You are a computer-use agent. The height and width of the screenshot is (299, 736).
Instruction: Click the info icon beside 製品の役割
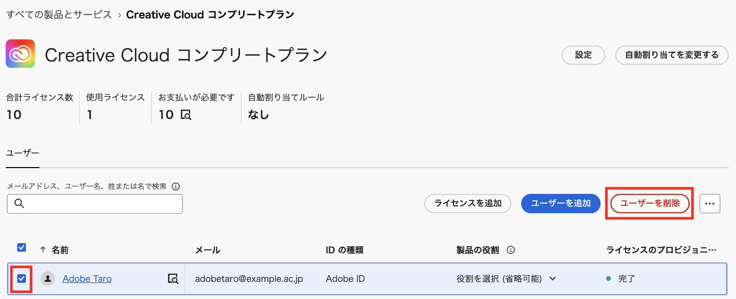pyautogui.click(x=511, y=250)
